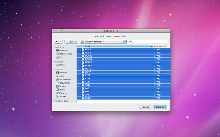Click the XML1 file name
The image size is (220, 137).
[88, 95]
